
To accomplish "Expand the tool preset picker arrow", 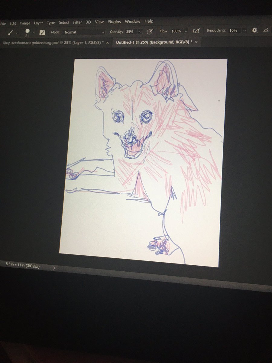I will [16, 33].
